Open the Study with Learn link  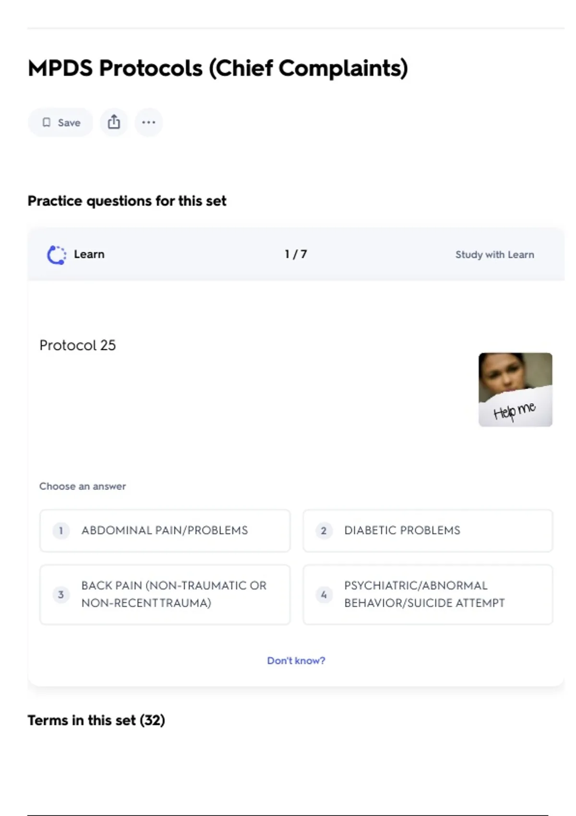[494, 255]
